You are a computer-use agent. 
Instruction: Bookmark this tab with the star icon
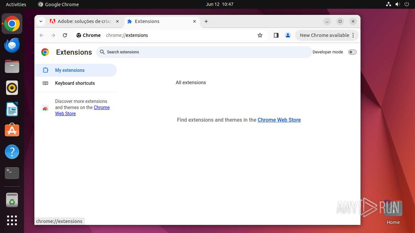tap(260, 35)
